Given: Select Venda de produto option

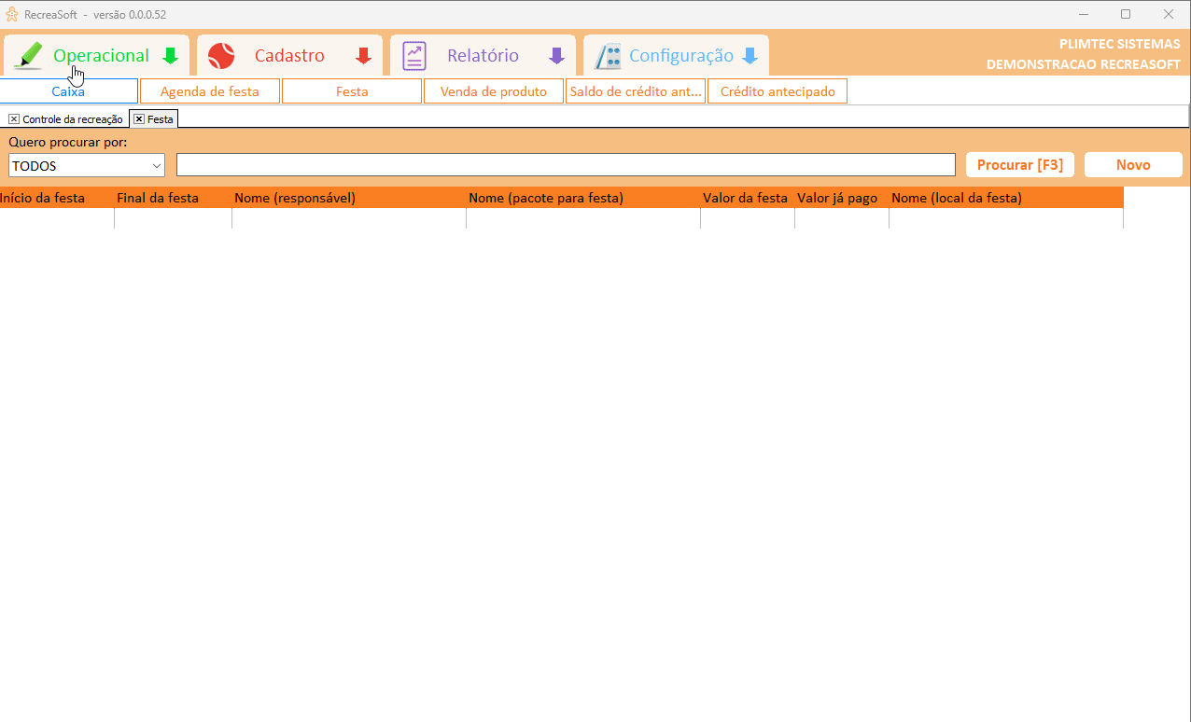Looking at the screenshot, I should (x=494, y=91).
